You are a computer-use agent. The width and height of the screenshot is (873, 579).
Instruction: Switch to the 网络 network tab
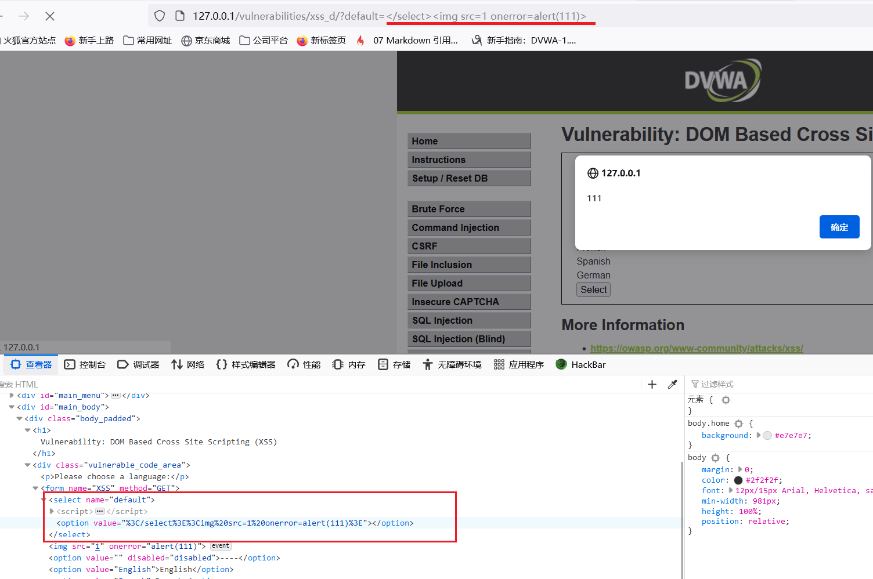[188, 364]
